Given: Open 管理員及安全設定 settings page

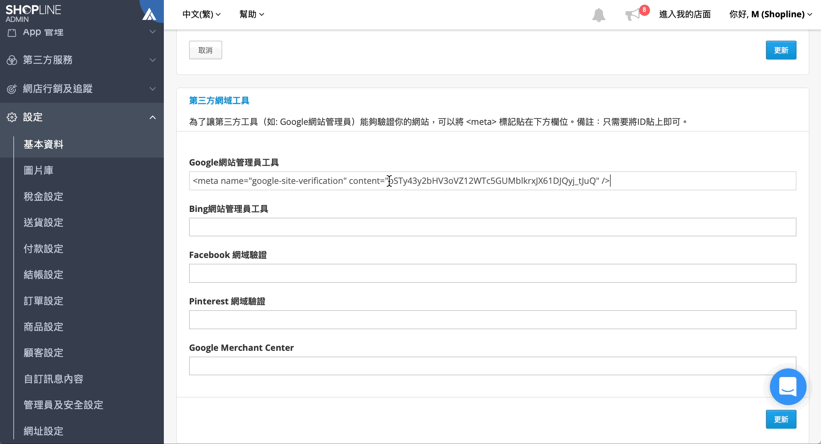Looking at the screenshot, I should point(63,405).
